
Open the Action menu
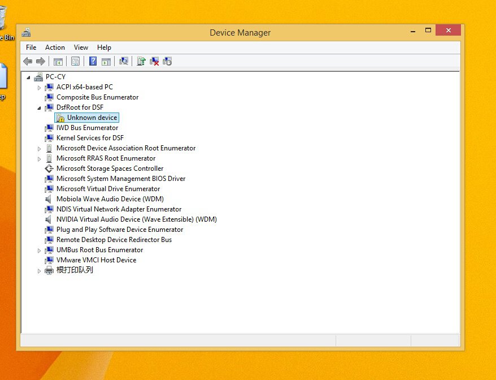55,47
